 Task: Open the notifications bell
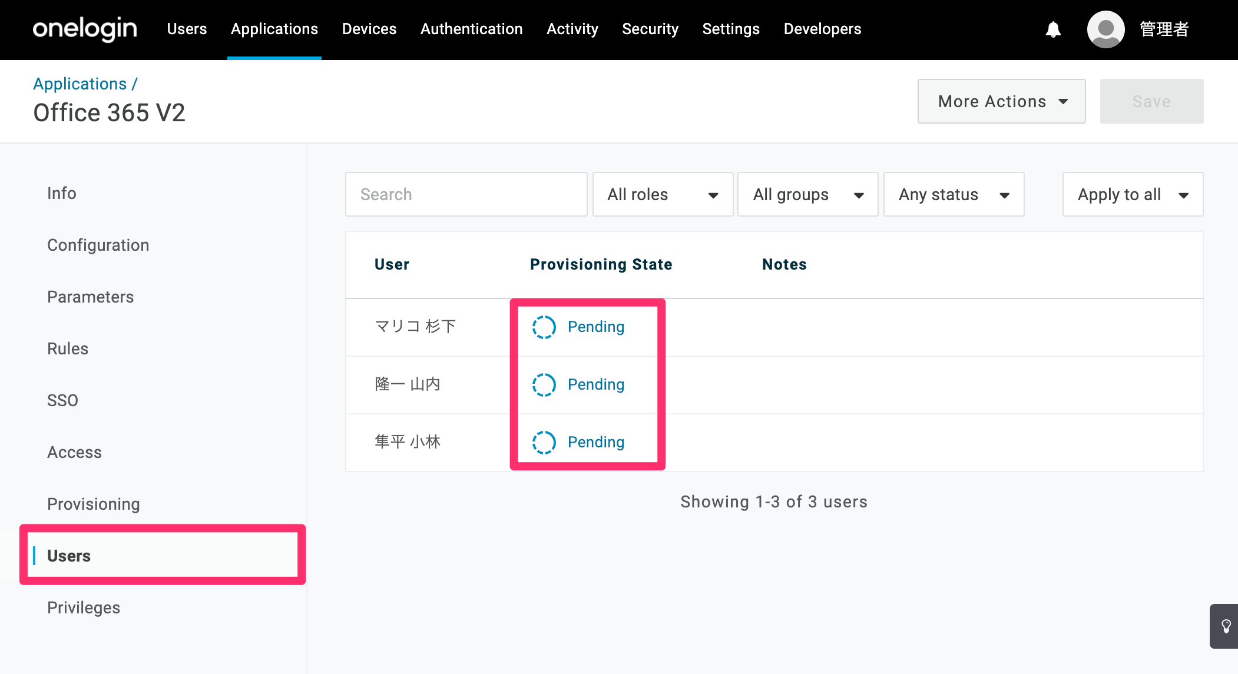pyautogui.click(x=1053, y=29)
